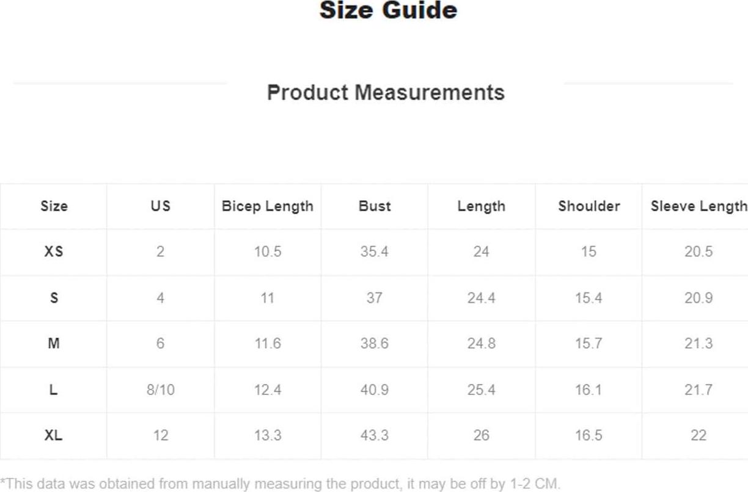The image size is (748, 492).
Task: Click the Size column header
Action: click(54, 206)
